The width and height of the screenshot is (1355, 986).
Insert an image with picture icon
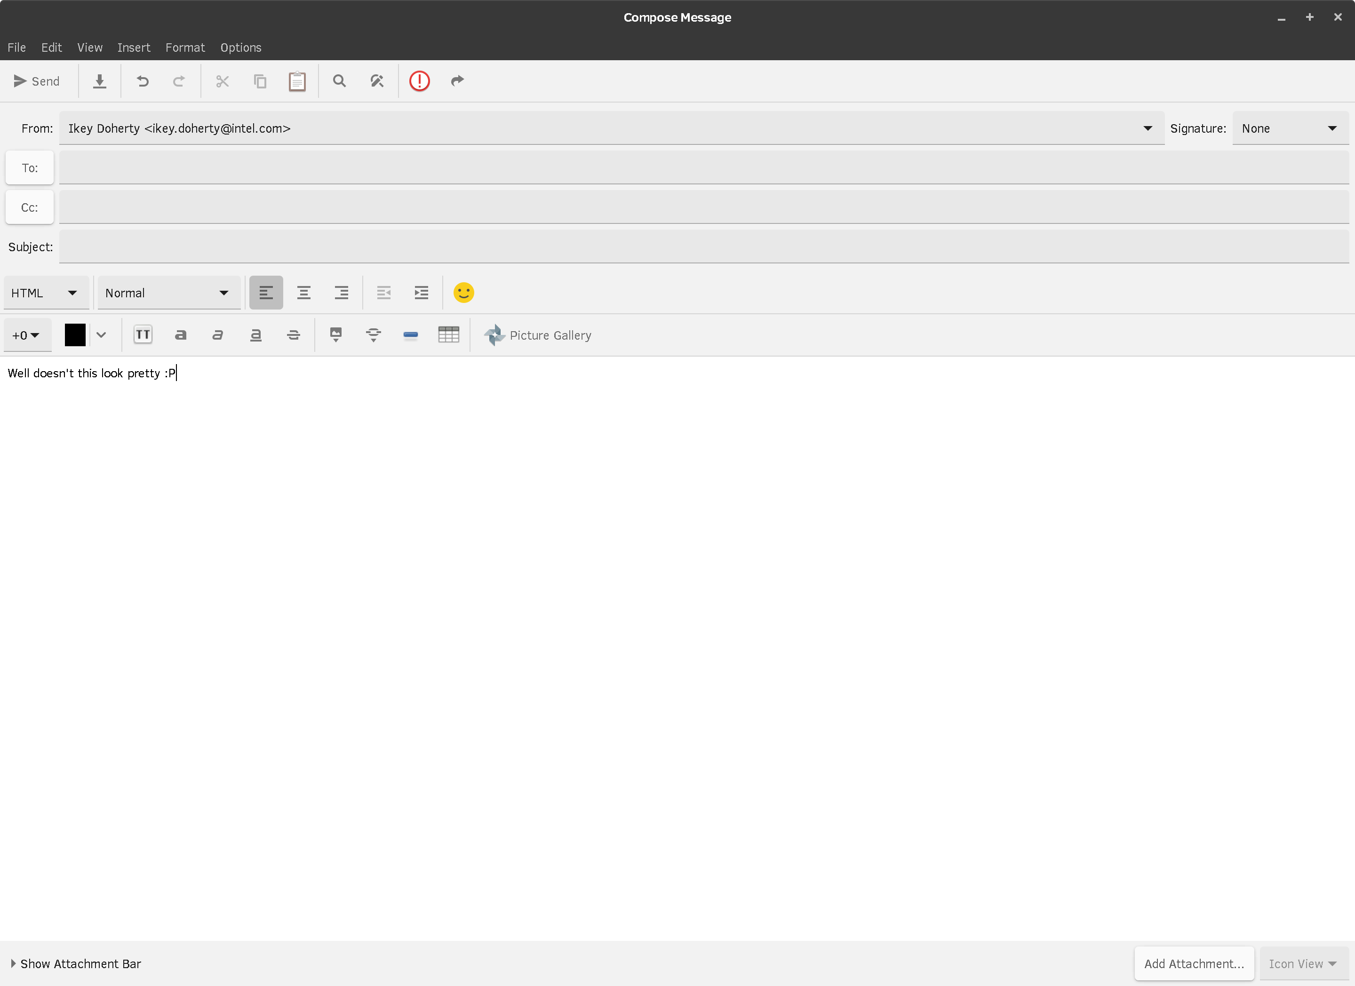point(336,335)
